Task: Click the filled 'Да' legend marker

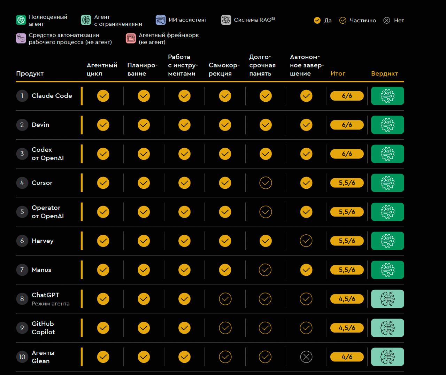Action: (x=317, y=20)
